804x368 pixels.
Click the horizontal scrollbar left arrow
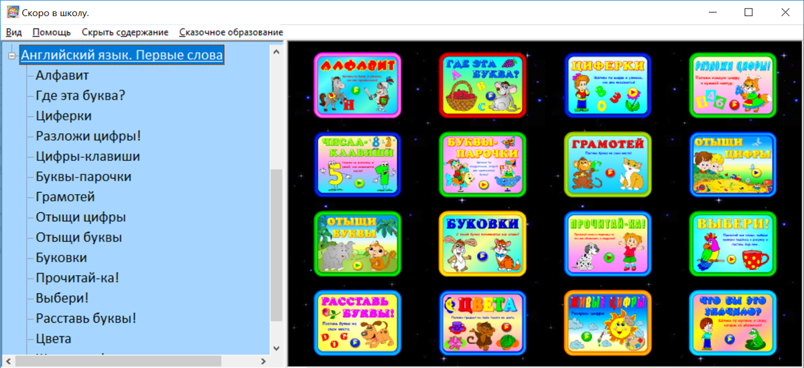(7, 361)
